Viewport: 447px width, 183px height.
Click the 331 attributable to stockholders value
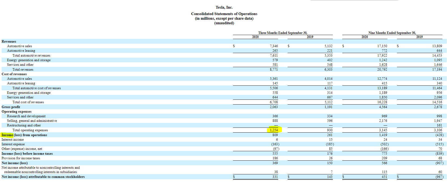point(275,177)
